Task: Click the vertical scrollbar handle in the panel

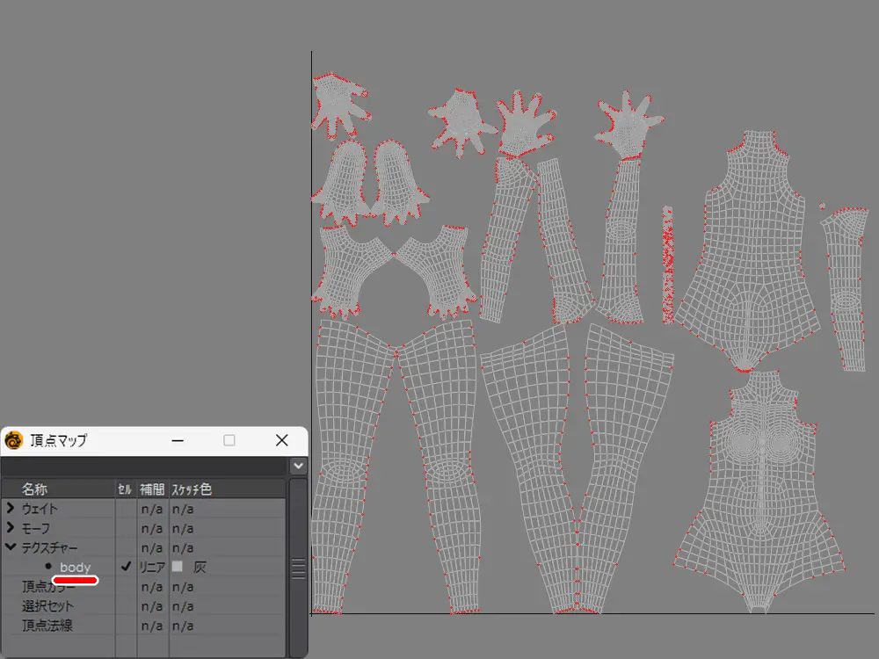Action: click(299, 568)
